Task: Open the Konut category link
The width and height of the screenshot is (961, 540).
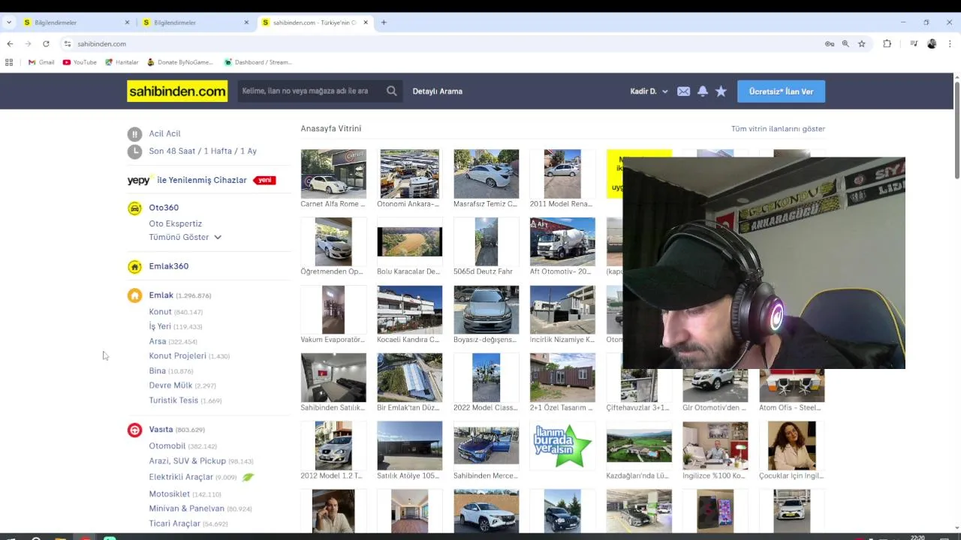Action: pos(160,312)
